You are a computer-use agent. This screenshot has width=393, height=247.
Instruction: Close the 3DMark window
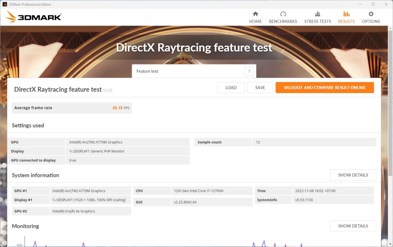[x=386, y=4]
